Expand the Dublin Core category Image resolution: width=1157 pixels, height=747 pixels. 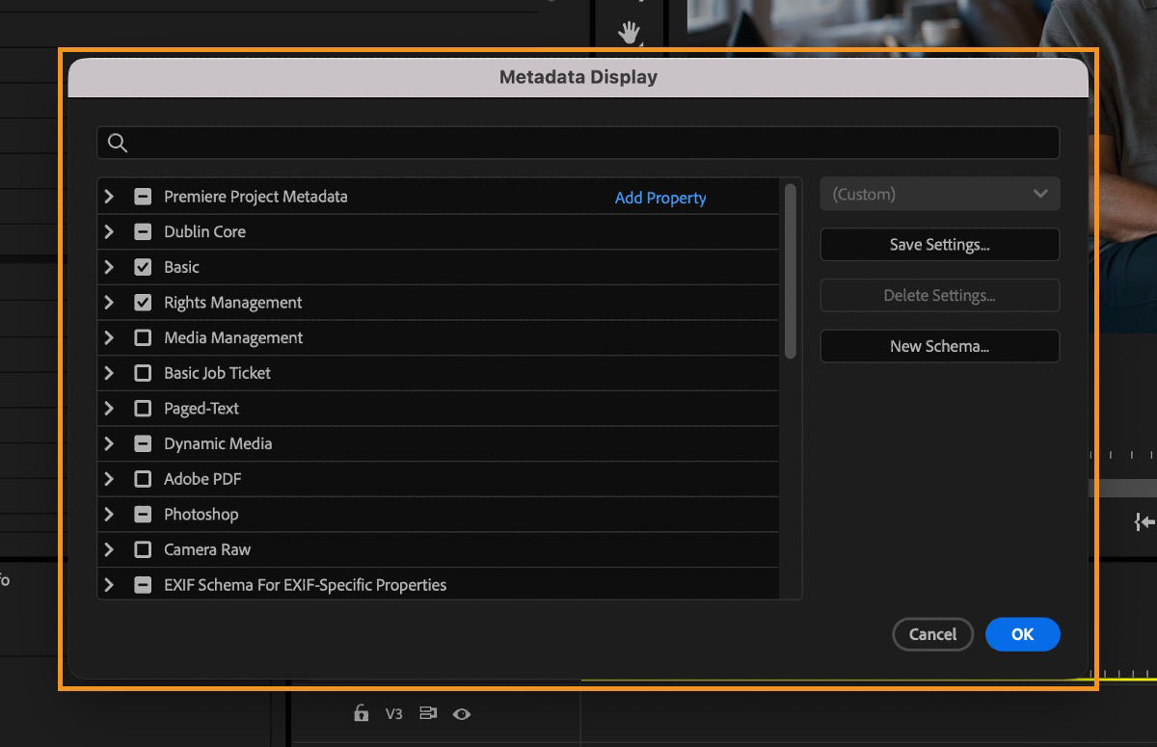click(x=109, y=231)
